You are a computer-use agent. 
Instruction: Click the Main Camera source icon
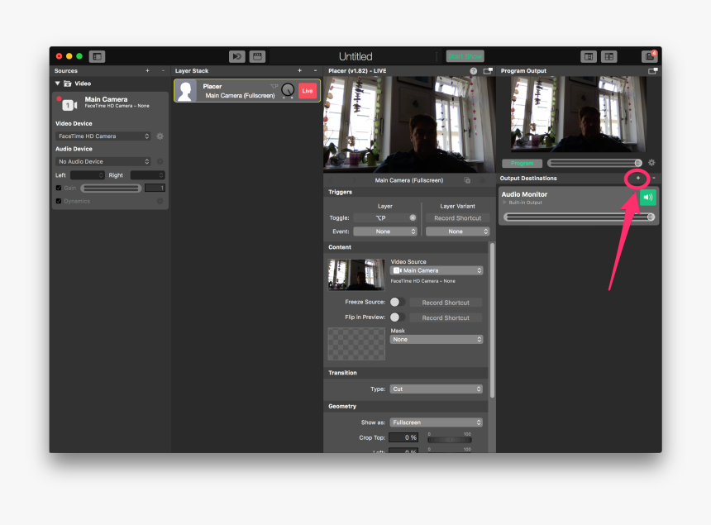click(69, 105)
